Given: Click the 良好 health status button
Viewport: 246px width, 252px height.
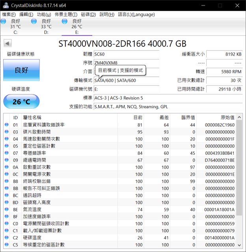Looking at the screenshot, I should [x=21, y=70].
